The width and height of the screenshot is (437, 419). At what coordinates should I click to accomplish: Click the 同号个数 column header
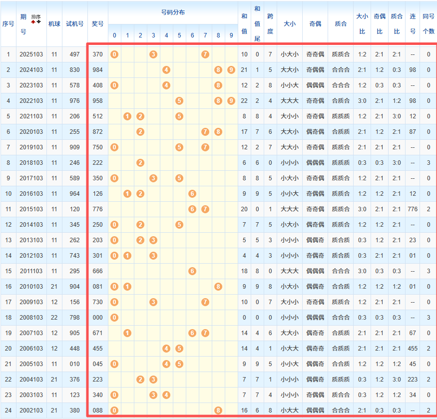click(x=428, y=23)
